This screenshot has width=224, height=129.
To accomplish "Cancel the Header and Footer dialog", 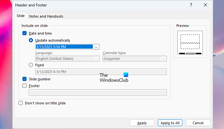I will 198,123.
